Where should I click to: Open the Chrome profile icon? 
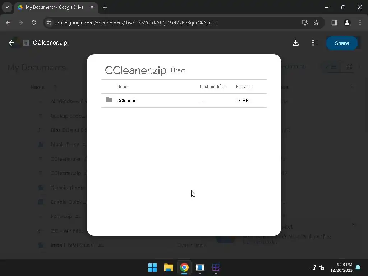pos(347,23)
